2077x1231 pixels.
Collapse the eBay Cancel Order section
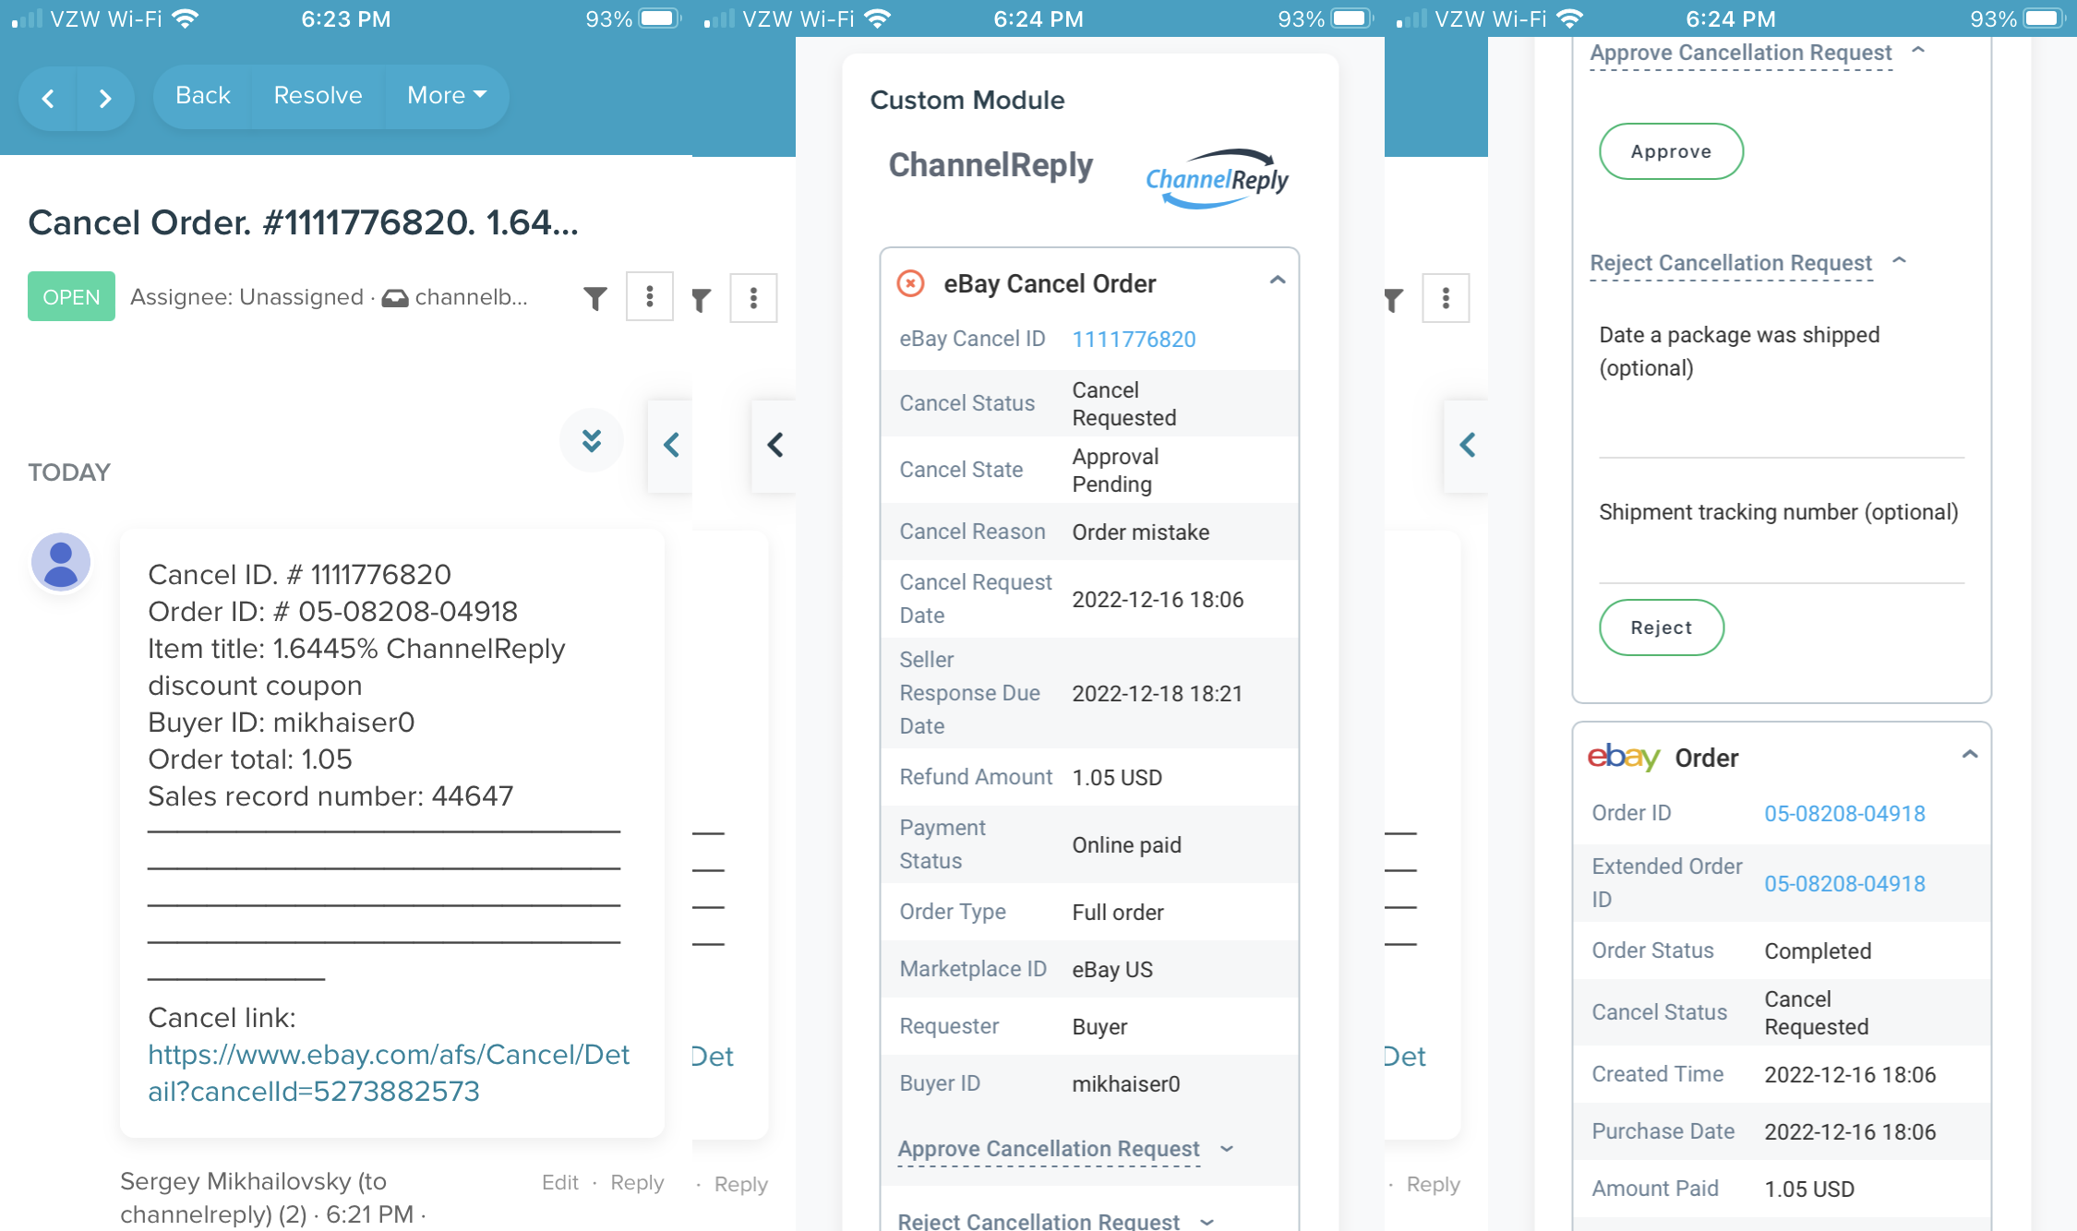pos(1278,281)
